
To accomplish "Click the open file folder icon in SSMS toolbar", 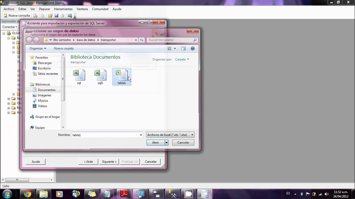I will 50,15.
